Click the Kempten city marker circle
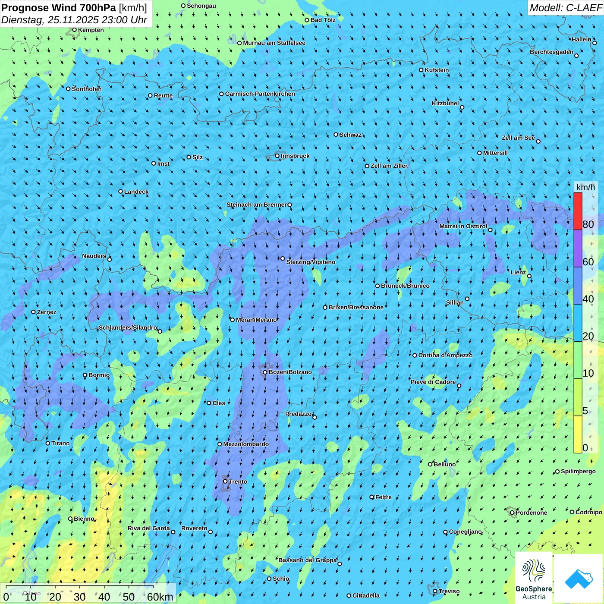 [74, 30]
